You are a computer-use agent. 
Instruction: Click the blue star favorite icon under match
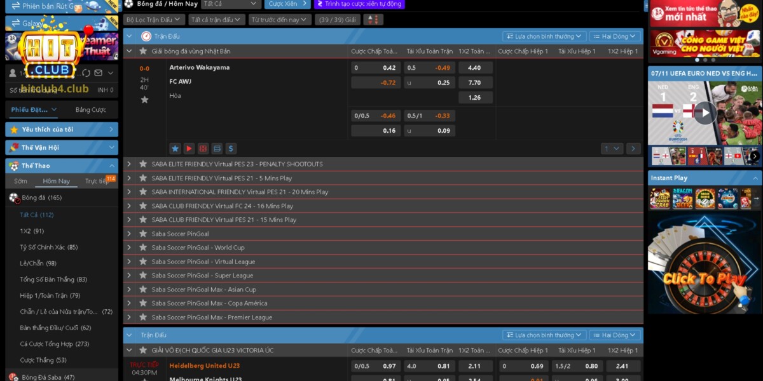[x=175, y=149]
